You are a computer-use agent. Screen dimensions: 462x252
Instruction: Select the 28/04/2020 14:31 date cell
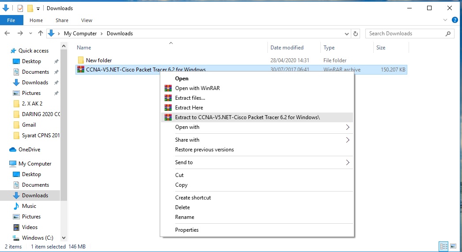pos(289,60)
